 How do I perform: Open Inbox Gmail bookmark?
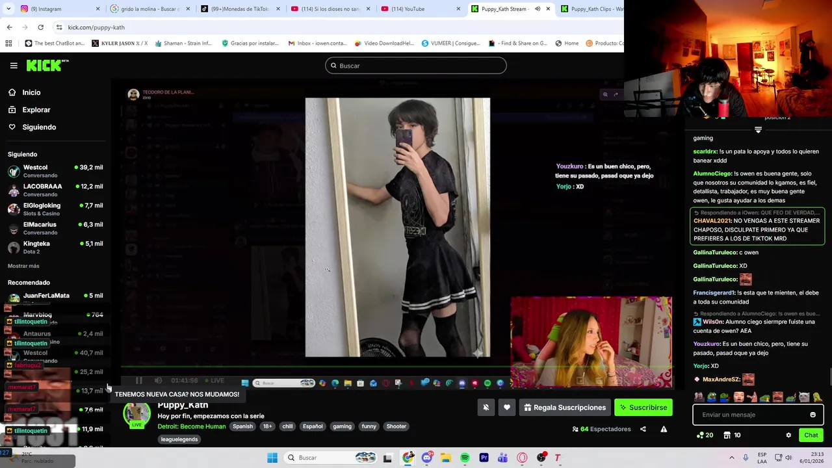pos(317,44)
